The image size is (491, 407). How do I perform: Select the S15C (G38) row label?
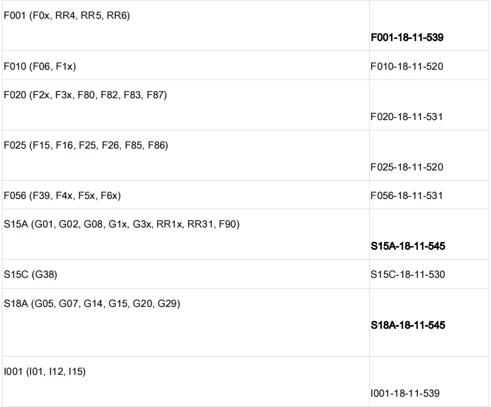pos(30,275)
